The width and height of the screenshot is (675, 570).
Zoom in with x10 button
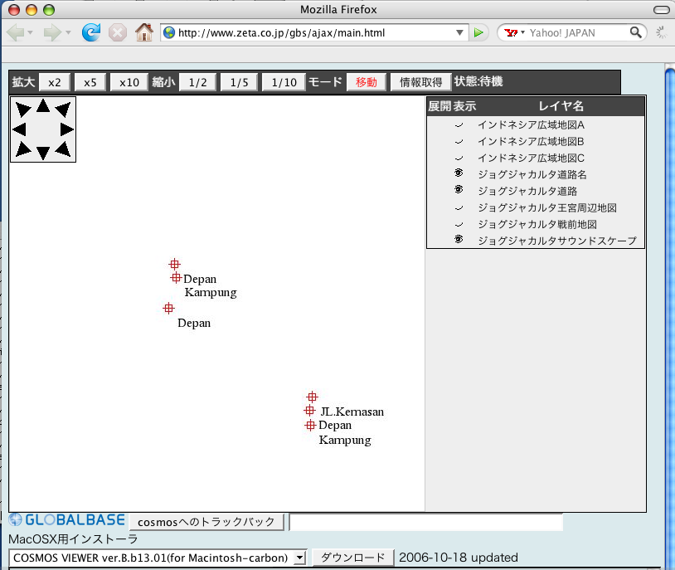[x=129, y=82]
